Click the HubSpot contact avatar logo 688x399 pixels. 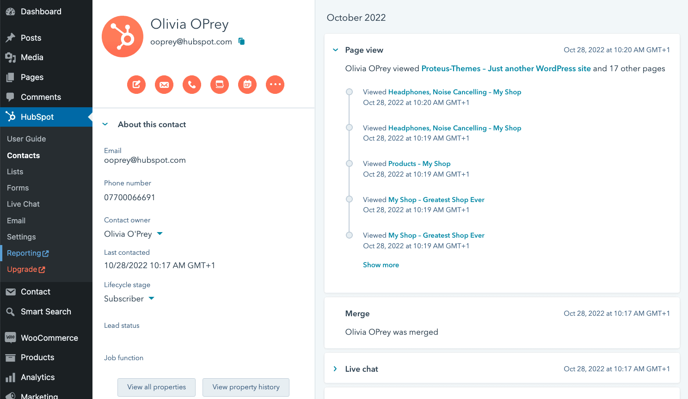coord(123,37)
